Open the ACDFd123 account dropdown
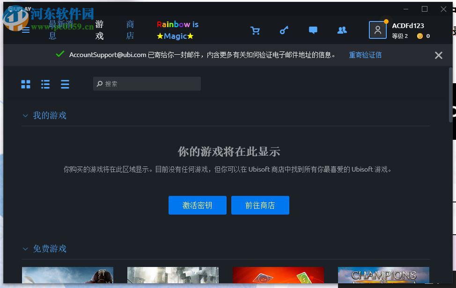 [x=408, y=26]
